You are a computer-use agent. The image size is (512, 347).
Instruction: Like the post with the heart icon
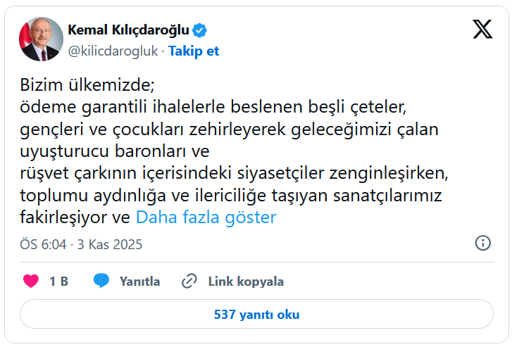click(31, 282)
